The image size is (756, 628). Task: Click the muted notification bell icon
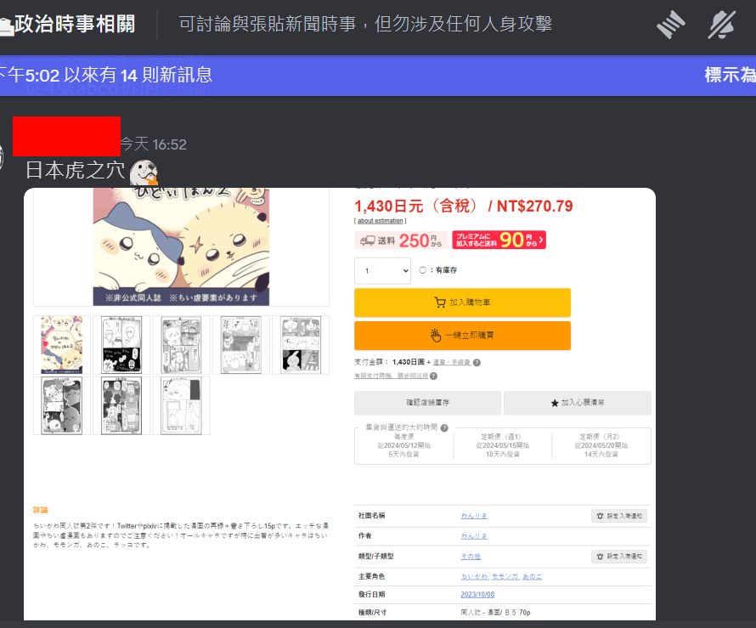coord(722,24)
